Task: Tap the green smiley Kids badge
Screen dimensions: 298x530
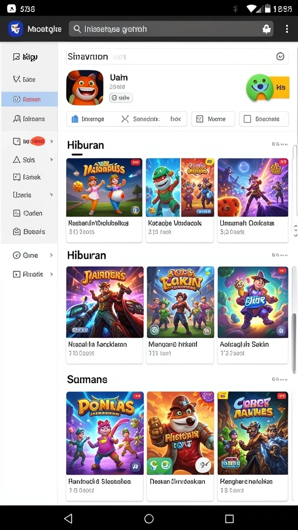Action: [267, 87]
